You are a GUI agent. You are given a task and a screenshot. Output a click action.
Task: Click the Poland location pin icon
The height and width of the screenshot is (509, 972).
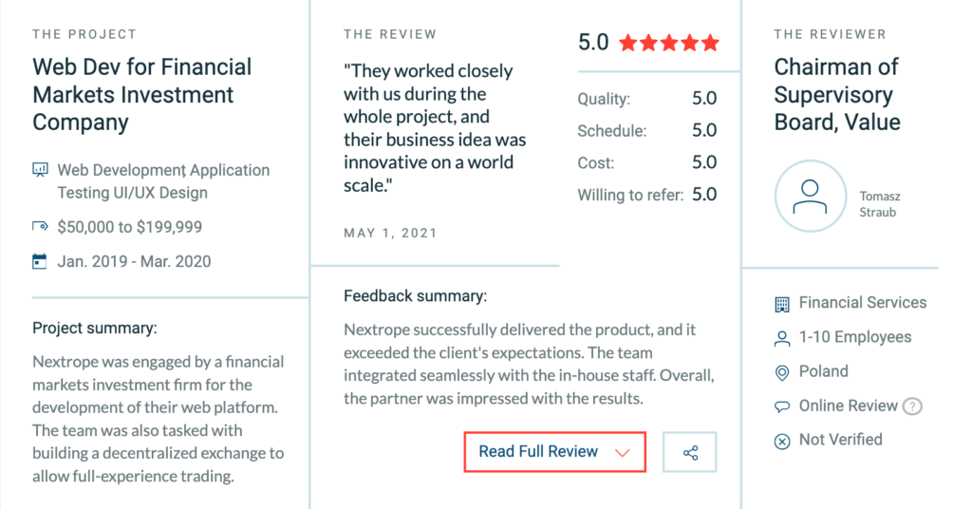pyautogui.click(x=782, y=372)
